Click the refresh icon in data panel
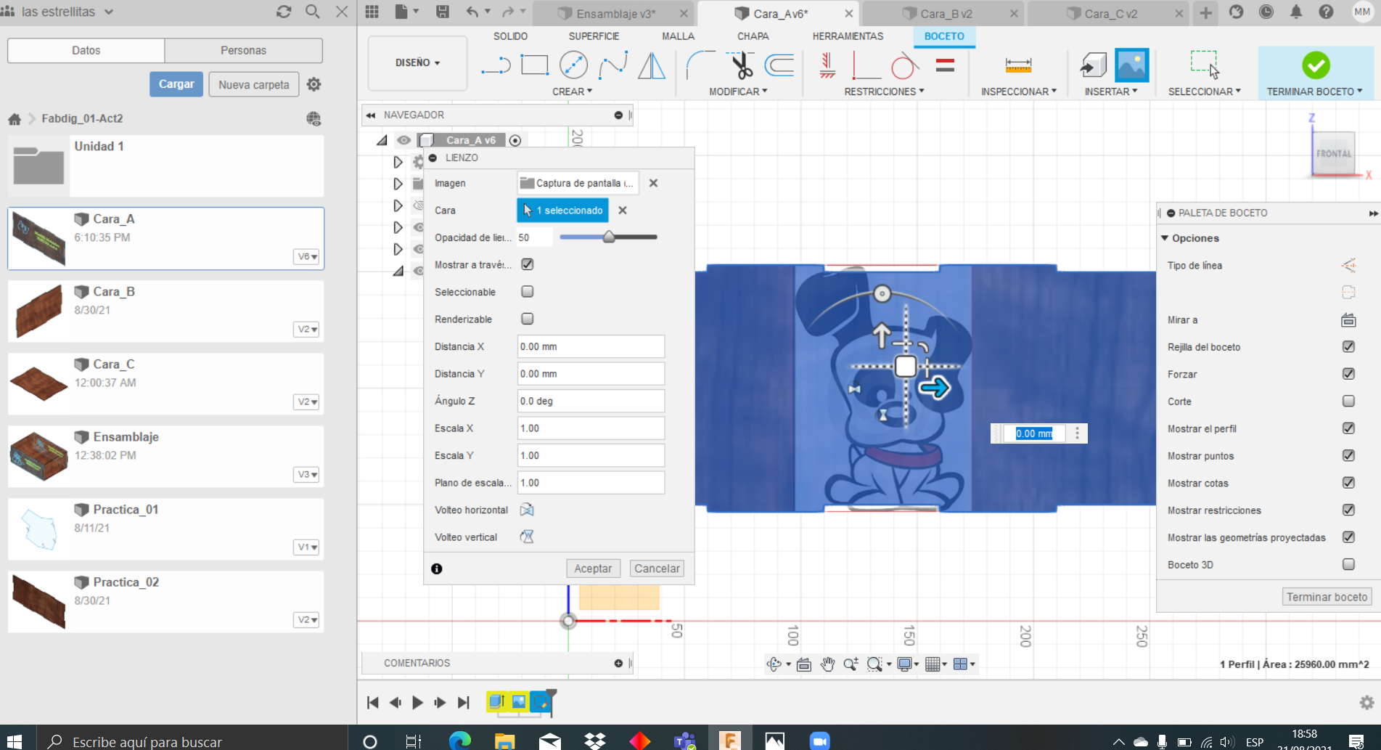The width and height of the screenshot is (1381, 750). (284, 12)
